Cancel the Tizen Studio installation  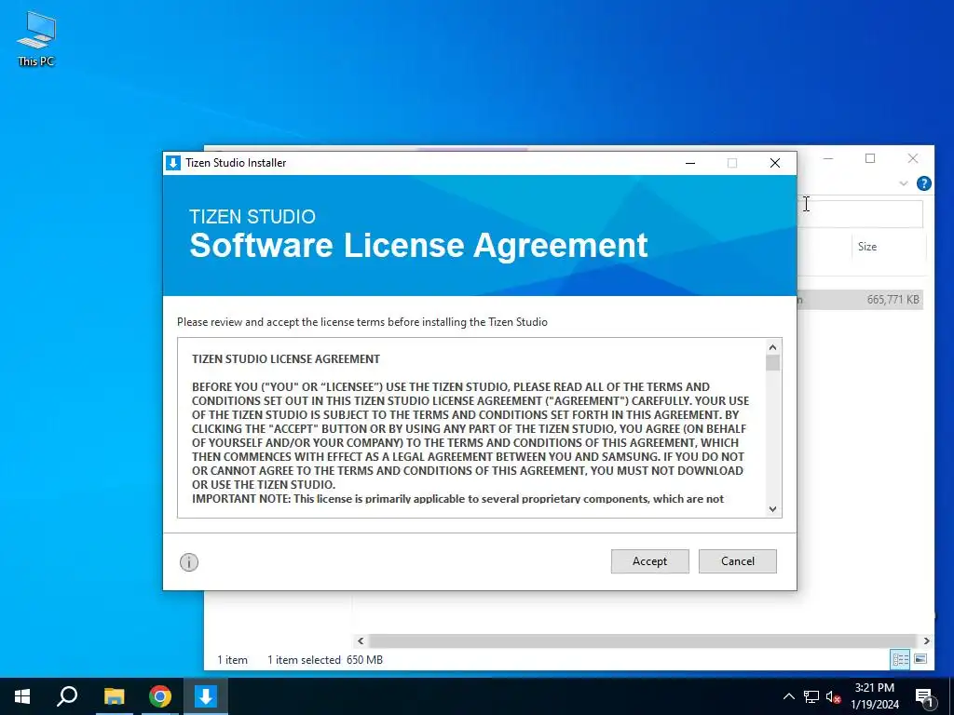click(x=738, y=561)
